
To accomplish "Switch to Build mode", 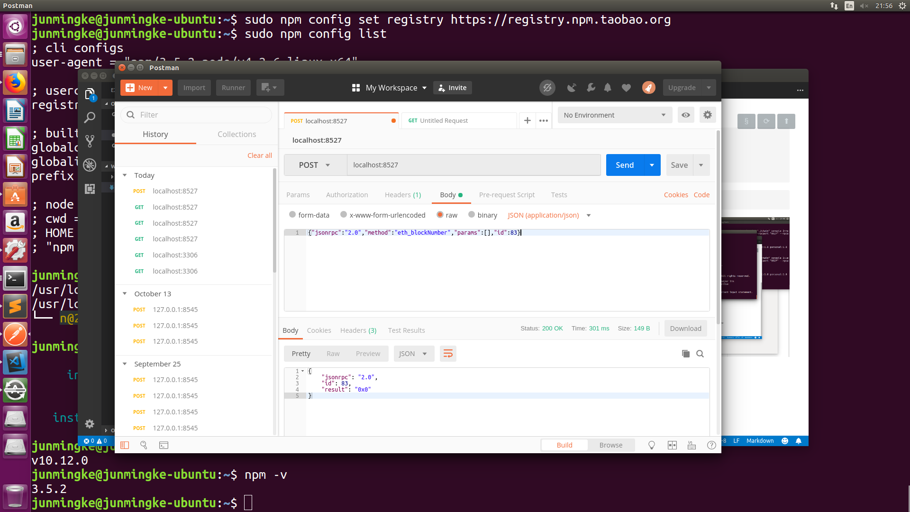I will [564, 445].
